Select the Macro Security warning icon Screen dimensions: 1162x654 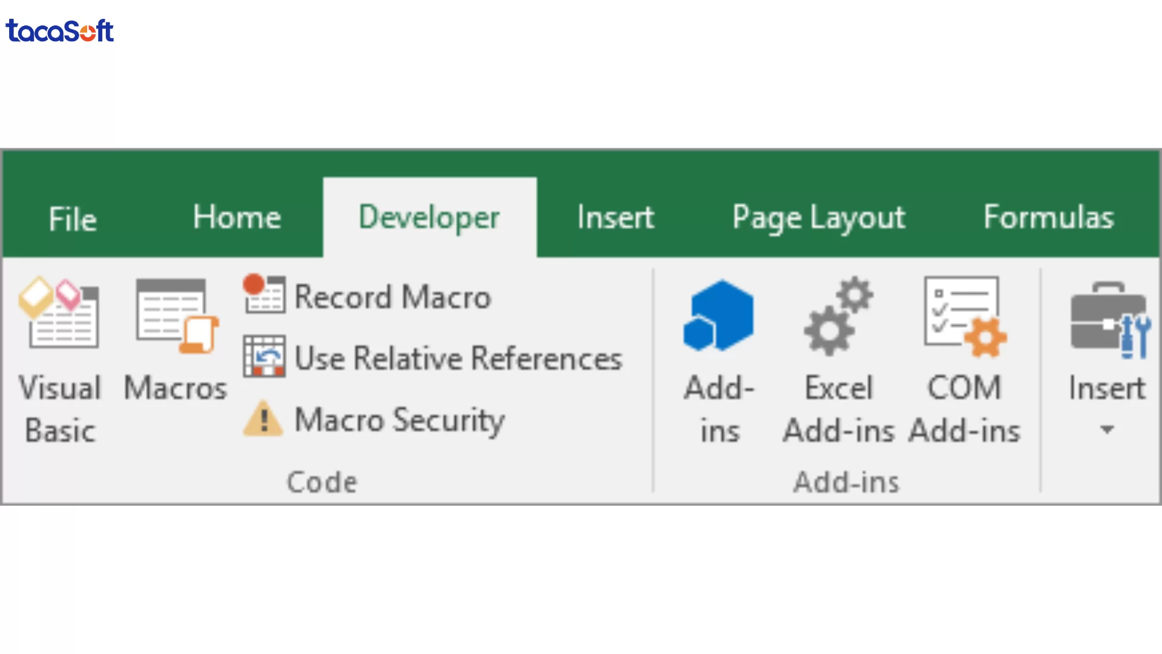tap(263, 420)
